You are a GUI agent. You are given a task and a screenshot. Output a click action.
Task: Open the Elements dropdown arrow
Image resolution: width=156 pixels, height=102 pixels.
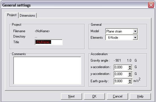(x=135, y=38)
